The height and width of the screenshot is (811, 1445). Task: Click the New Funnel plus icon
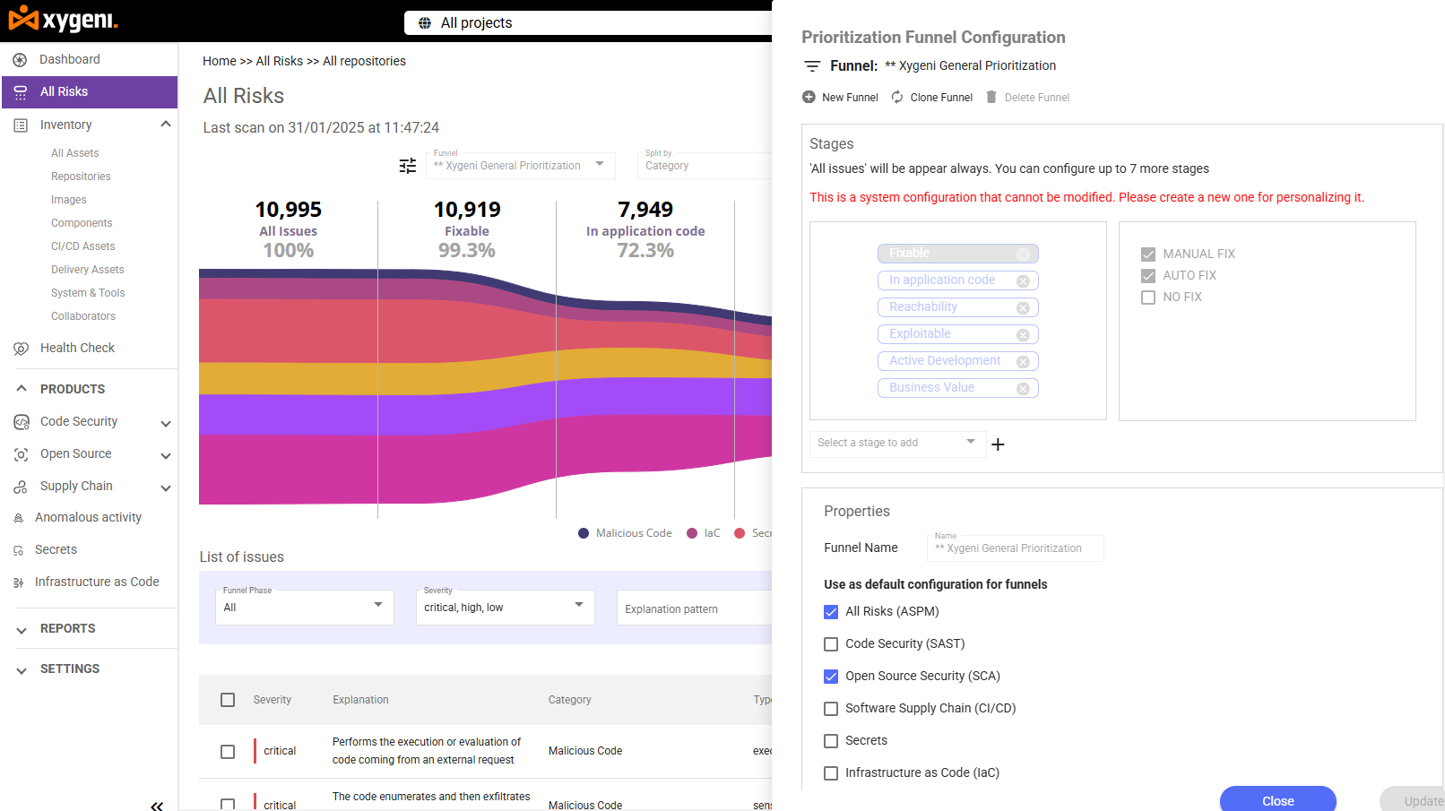809,97
